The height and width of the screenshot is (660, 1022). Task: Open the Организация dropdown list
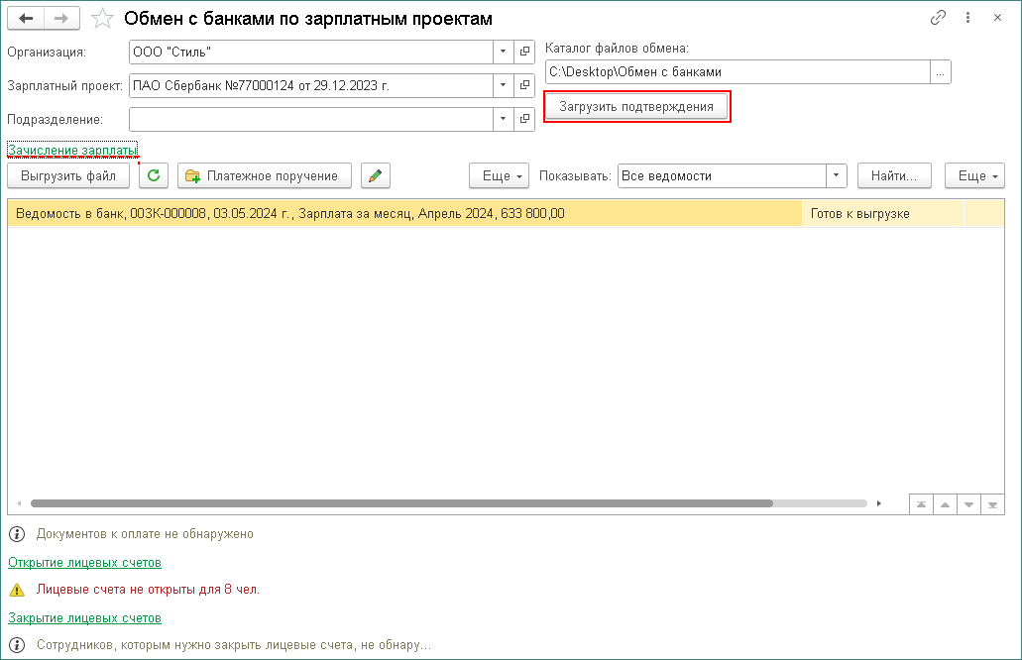tap(503, 52)
